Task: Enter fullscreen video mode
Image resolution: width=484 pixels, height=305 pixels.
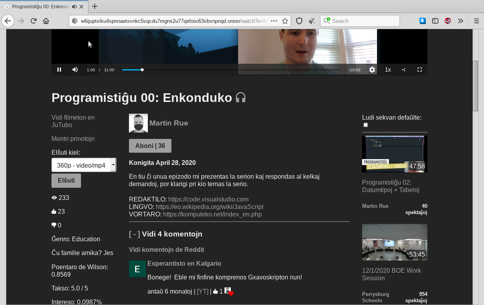Action: 420,70
